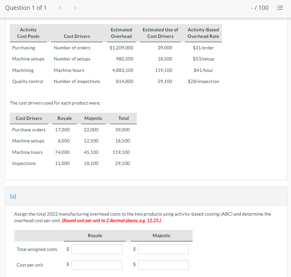Click the 'Purchasing' activity cost pool
This screenshot has height=277, width=291.
[24, 48]
